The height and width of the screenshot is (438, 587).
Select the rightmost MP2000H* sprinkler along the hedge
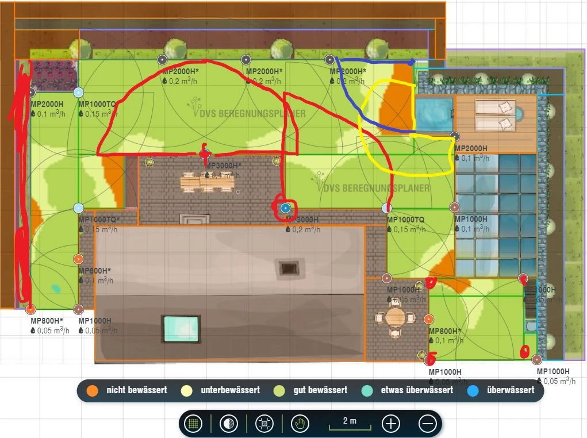[x=329, y=60]
